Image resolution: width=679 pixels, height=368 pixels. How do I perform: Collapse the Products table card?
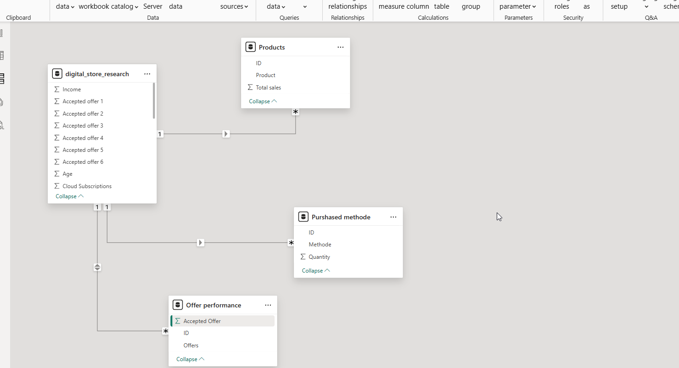point(263,101)
